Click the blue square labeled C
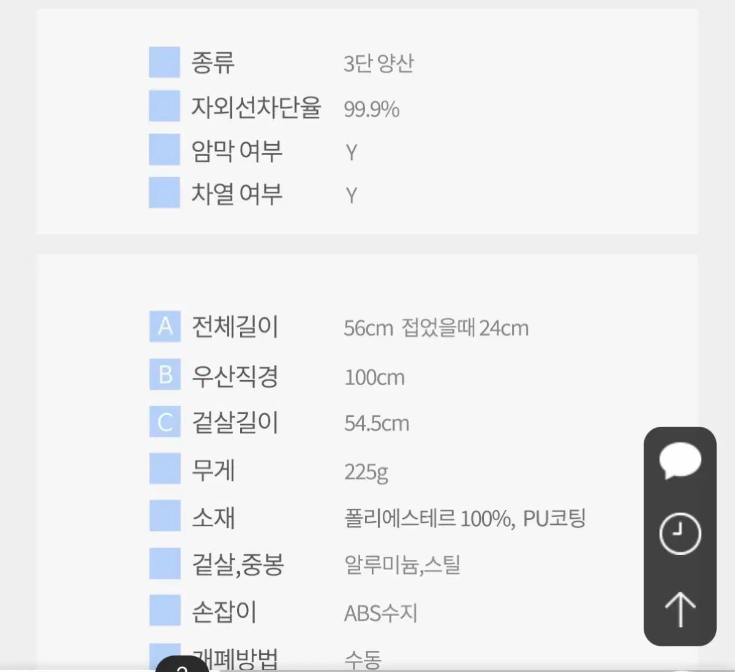This screenshot has width=735, height=672. [165, 422]
